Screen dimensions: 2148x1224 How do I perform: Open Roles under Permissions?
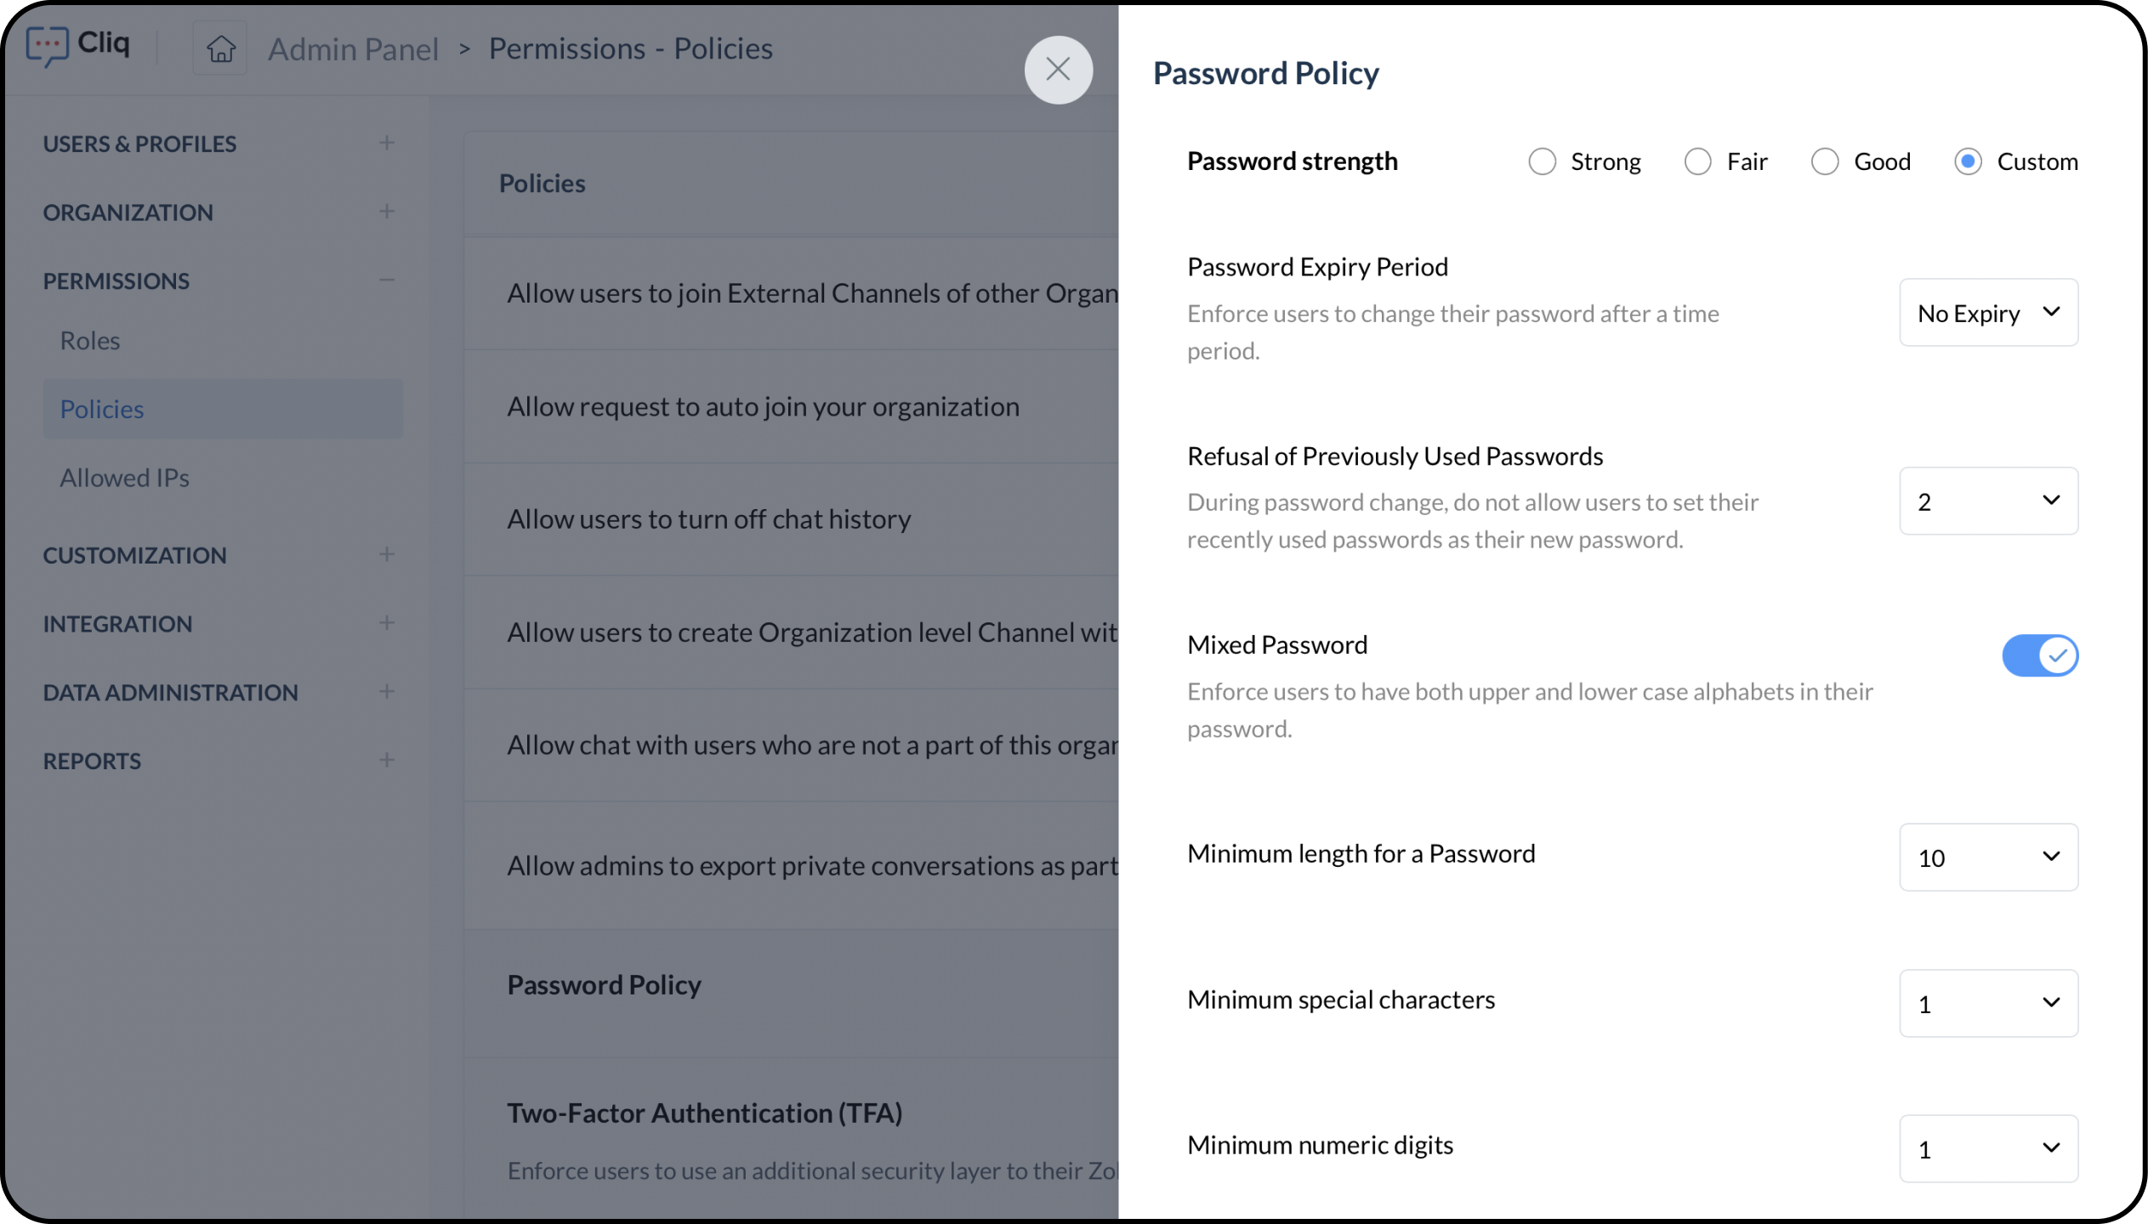(90, 341)
